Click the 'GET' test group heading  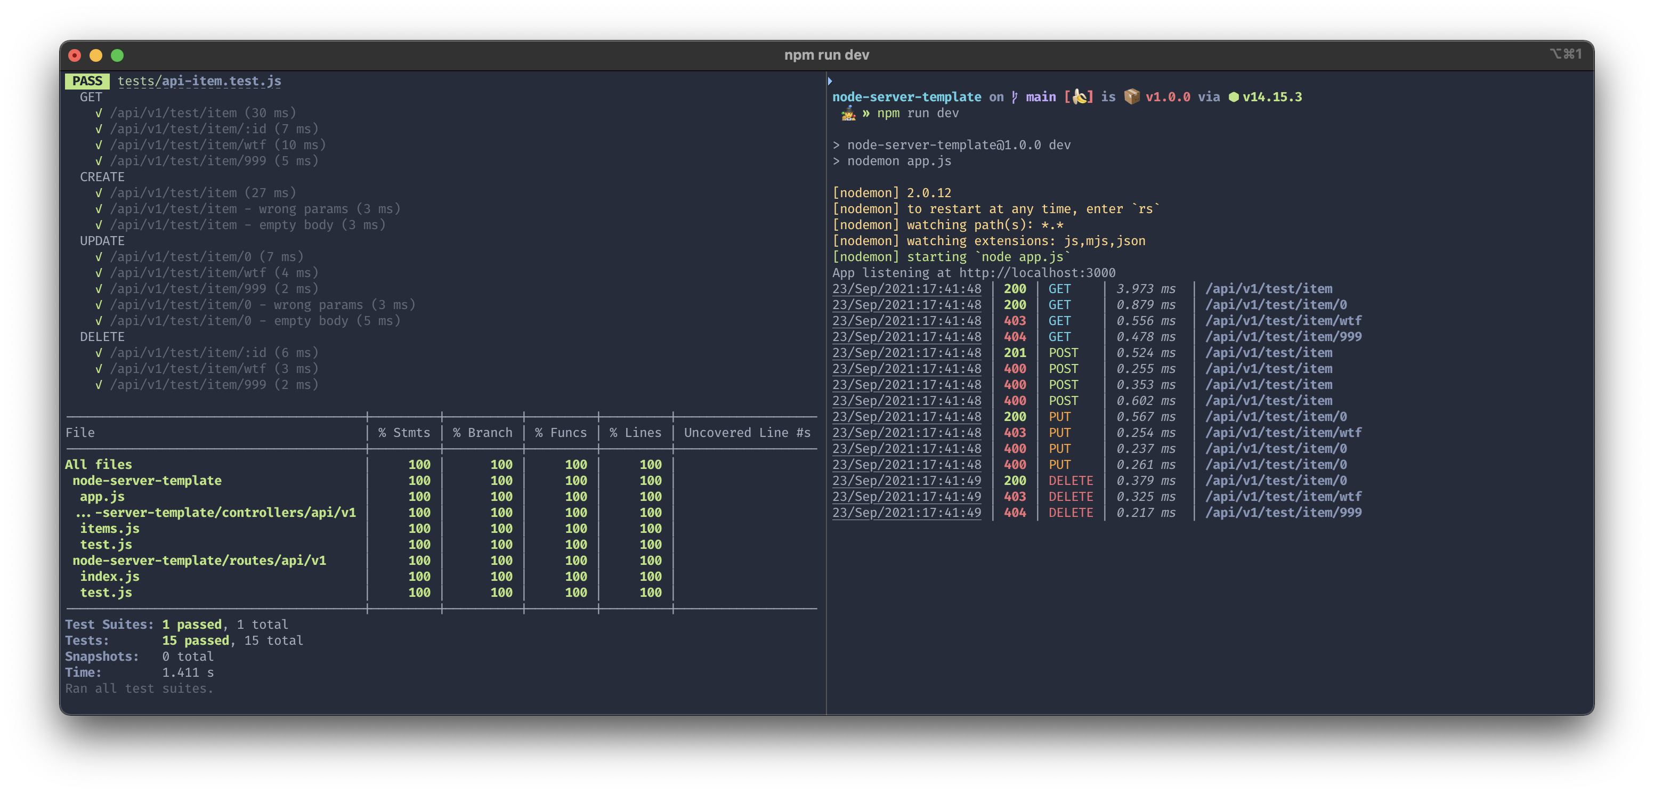(91, 97)
